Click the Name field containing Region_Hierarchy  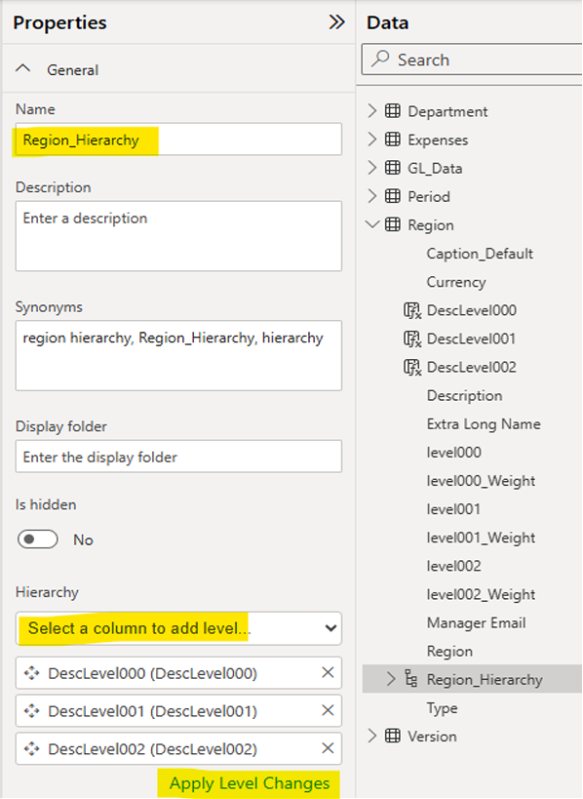pos(178,140)
